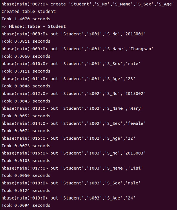Click the put command containing 'Lisi'
This screenshot has height=210, width=177.
click(x=72, y=168)
